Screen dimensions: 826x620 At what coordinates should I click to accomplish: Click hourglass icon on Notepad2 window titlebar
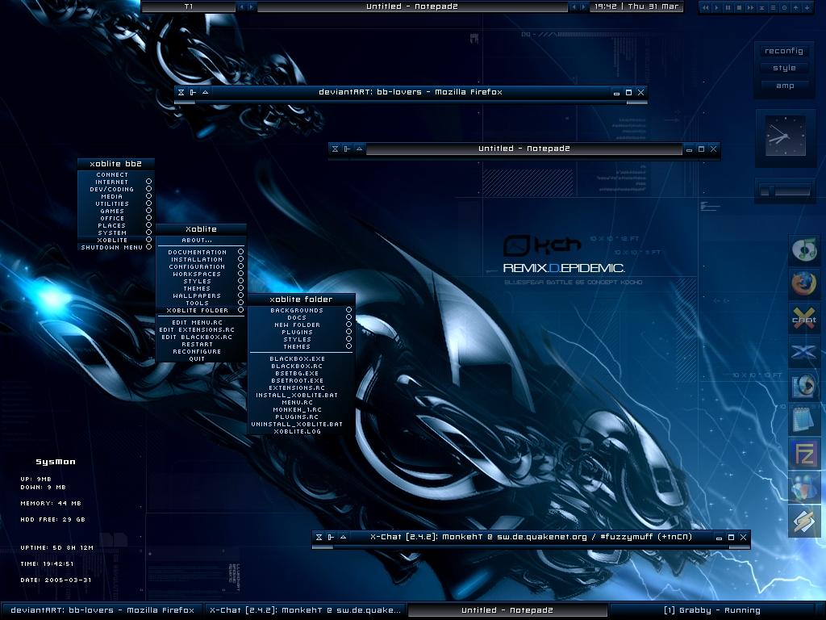pos(335,149)
